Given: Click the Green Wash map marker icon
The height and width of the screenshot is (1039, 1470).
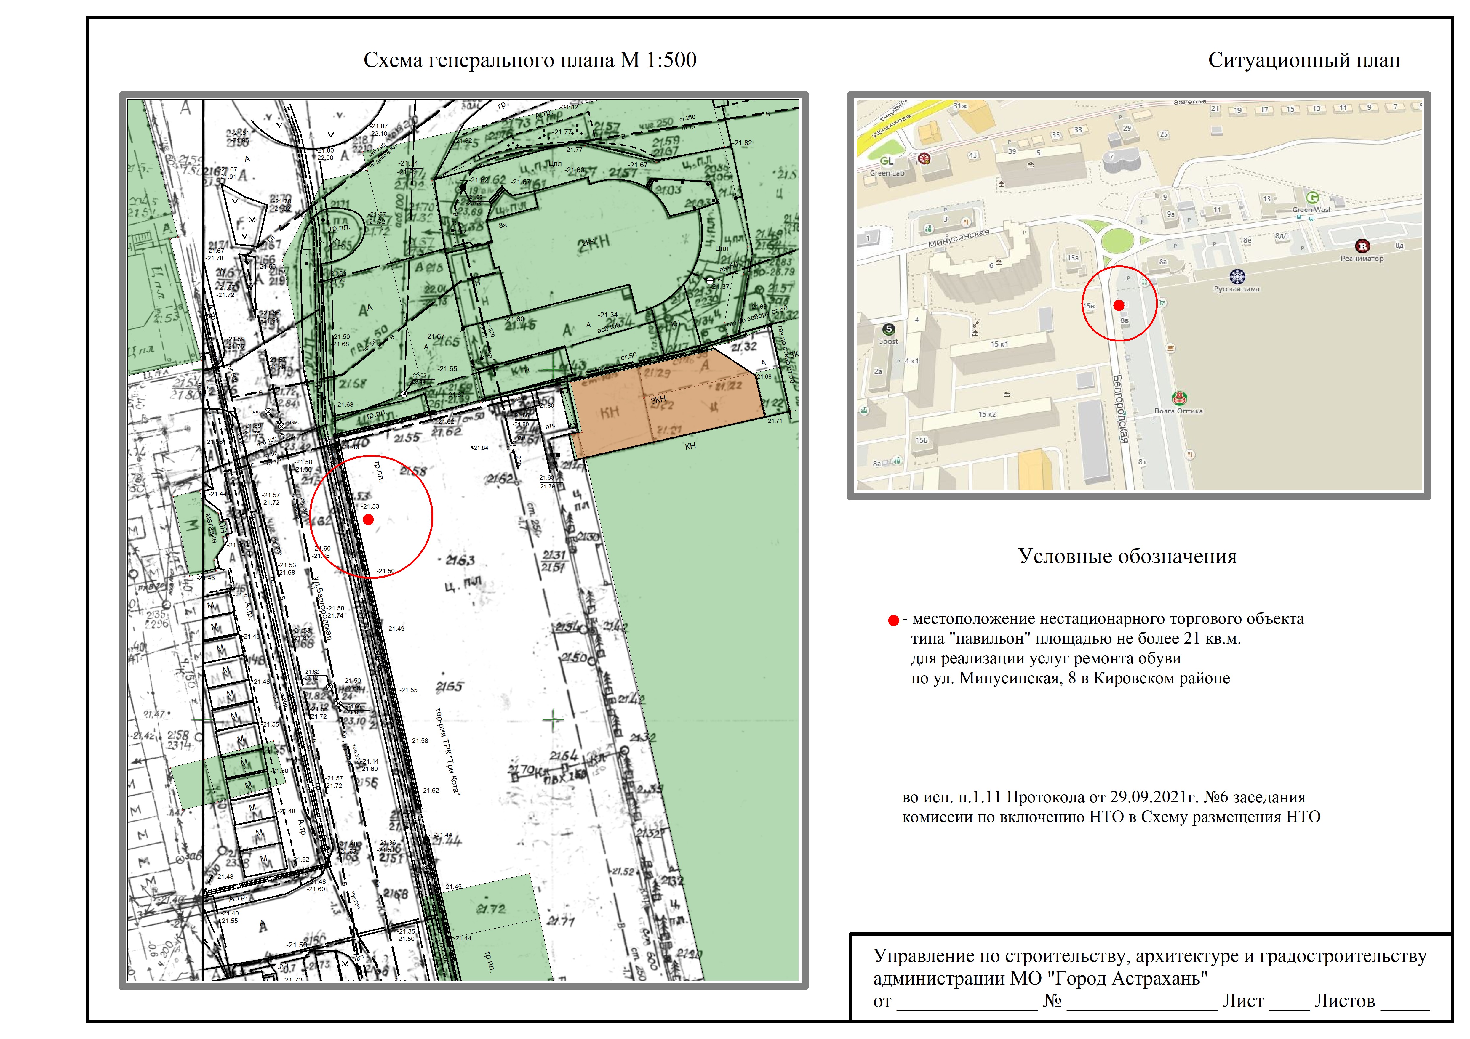Looking at the screenshot, I should (1312, 198).
